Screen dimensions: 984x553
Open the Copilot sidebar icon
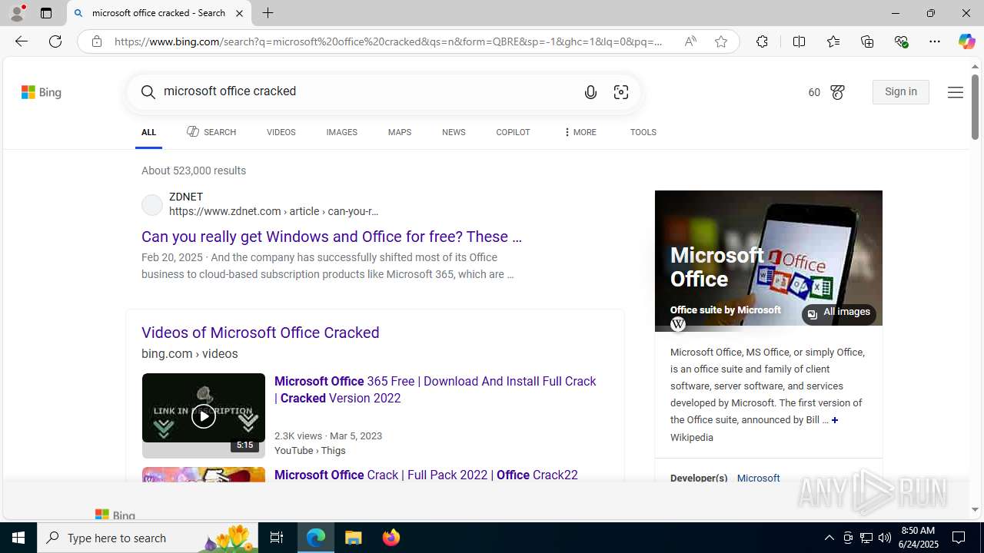[966, 41]
